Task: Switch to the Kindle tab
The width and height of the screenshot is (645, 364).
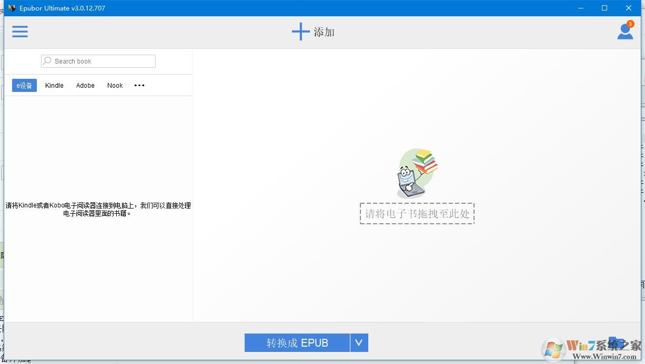Action: 54,85
